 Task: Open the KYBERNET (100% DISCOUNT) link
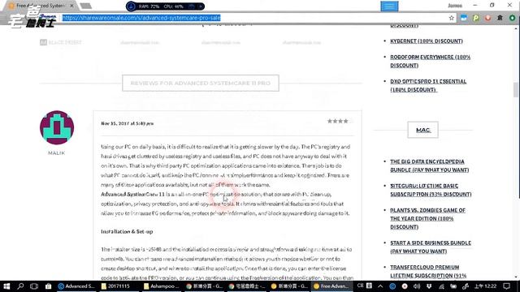pyautogui.click(x=427, y=41)
